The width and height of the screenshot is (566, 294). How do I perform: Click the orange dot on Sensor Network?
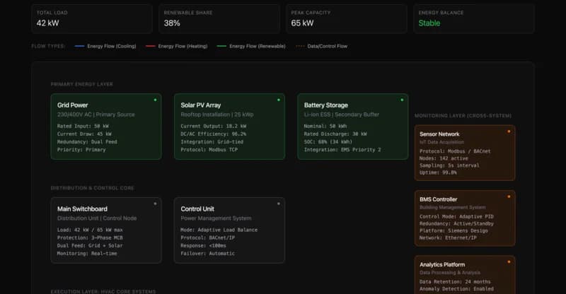[x=509, y=131]
